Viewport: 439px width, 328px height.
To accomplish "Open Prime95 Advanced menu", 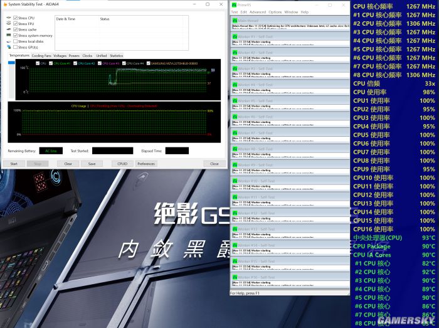I will point(258,12).
